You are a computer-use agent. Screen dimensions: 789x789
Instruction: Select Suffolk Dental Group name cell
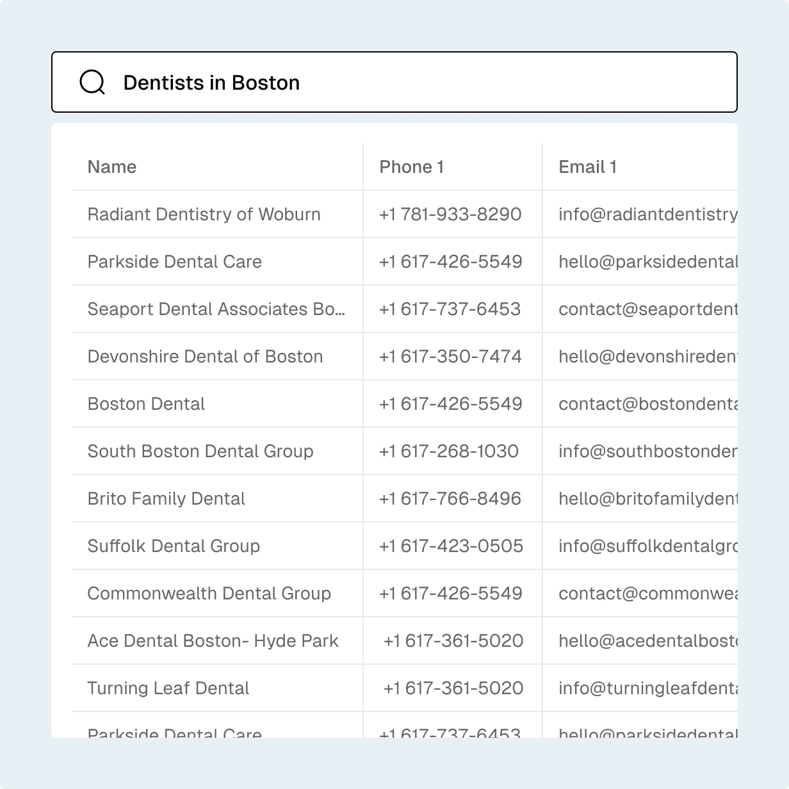(174, 546)
